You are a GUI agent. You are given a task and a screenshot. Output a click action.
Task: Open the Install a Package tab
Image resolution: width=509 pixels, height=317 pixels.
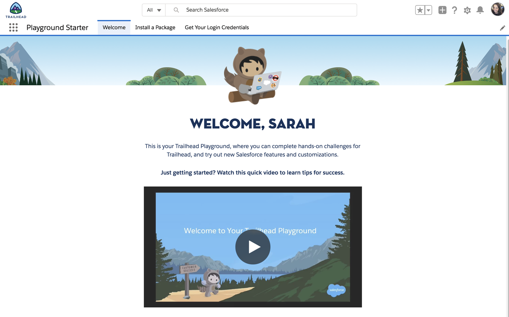[x=155, y=28]
